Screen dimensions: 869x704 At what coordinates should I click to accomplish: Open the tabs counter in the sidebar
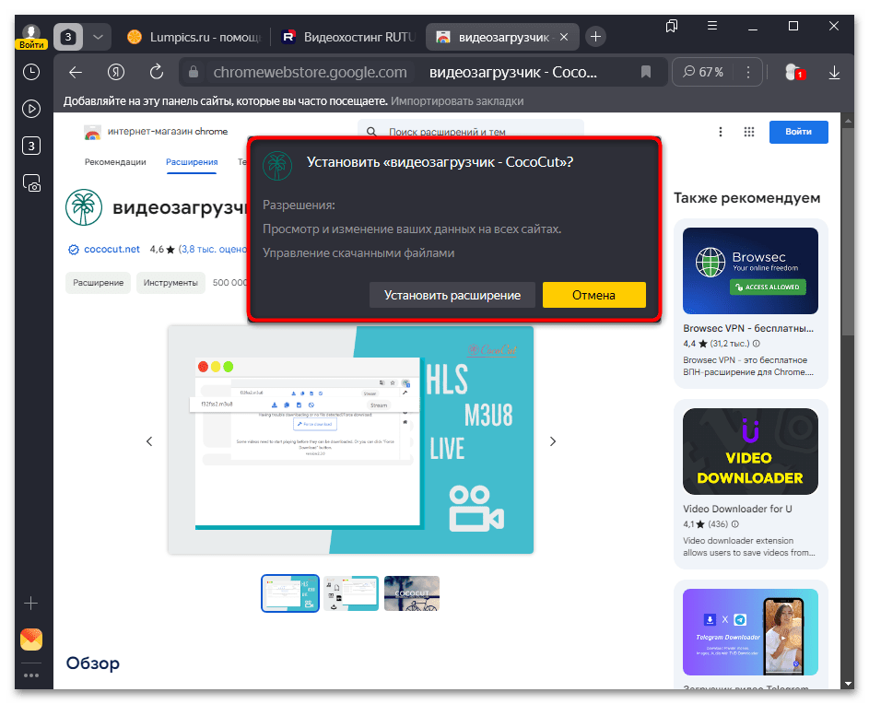(31, 146)
